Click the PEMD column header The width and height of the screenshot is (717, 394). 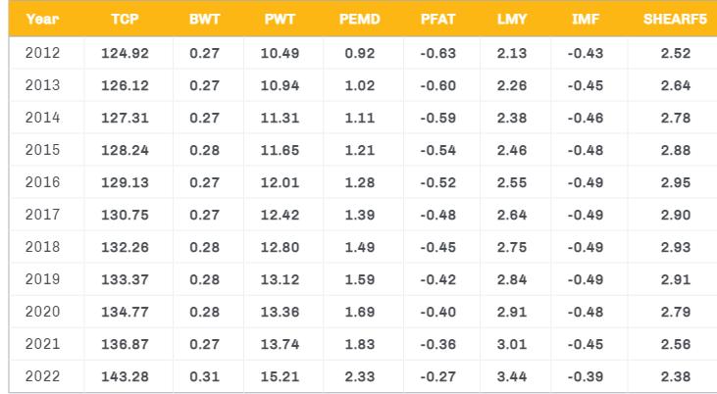coord(358,19)
